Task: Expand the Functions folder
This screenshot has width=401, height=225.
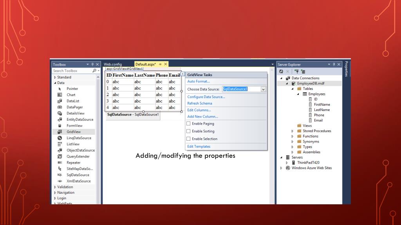Action: click(x=293, y=136)
